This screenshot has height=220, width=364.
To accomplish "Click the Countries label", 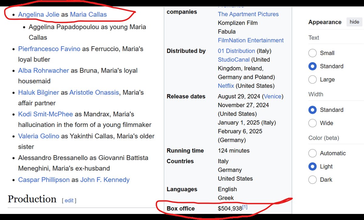I will [x=180, y=161].
